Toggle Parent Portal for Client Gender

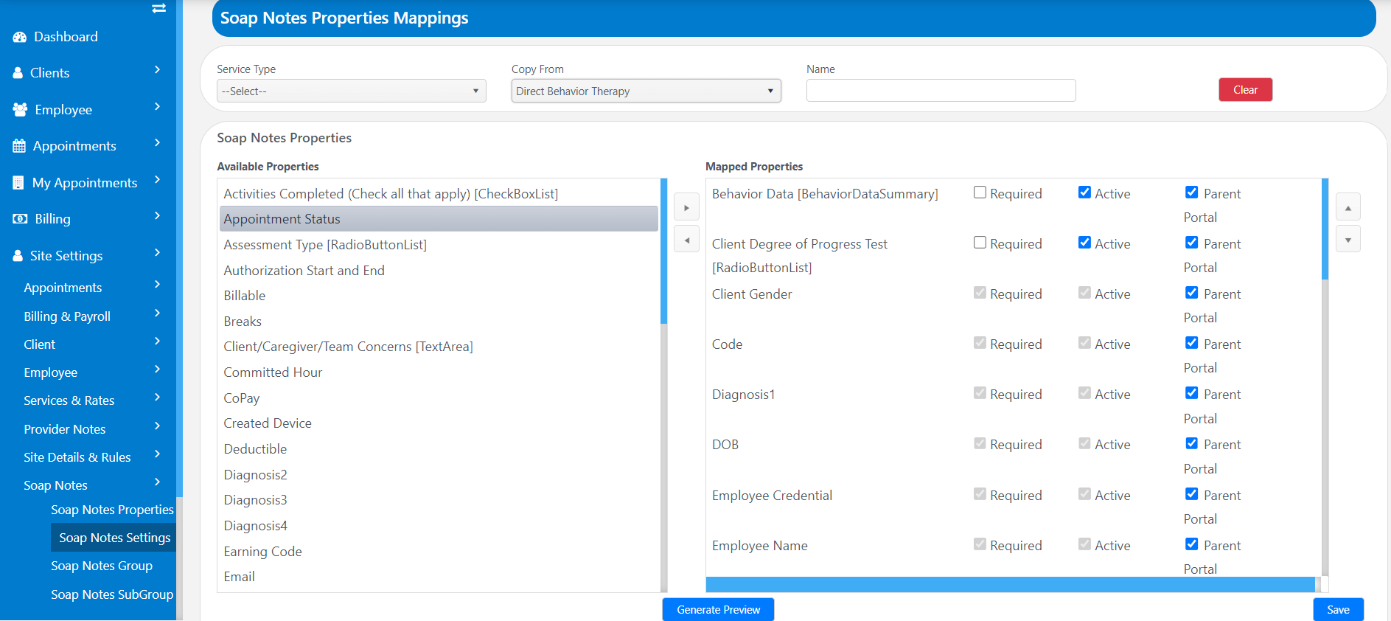tap(1191, 293)
